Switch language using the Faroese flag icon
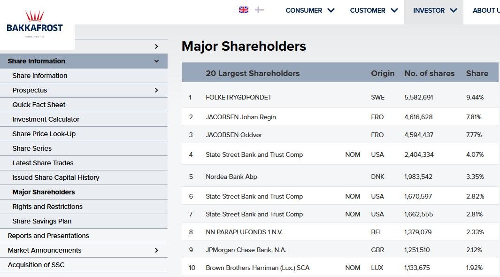Image resolution: width=500 pixels, height=277 pixels. click(259, 10)
